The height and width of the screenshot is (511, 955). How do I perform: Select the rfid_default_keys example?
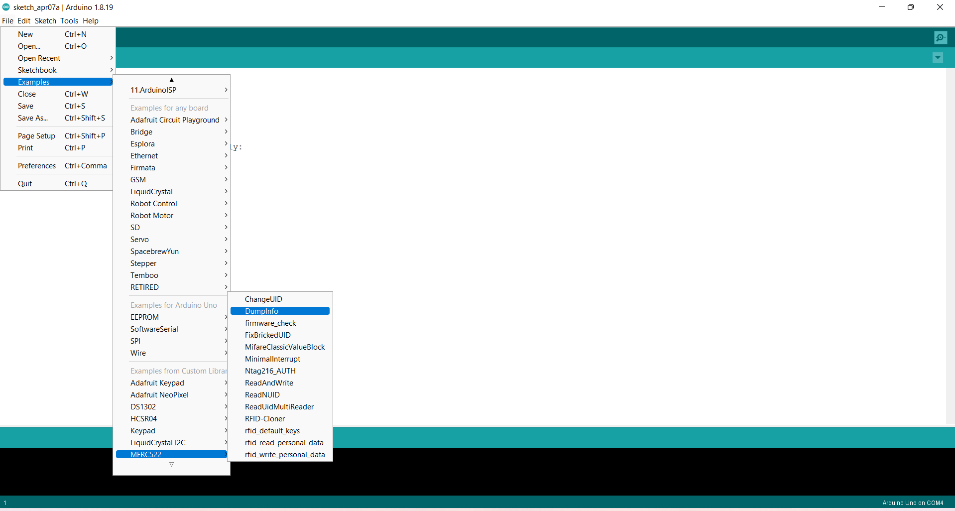click(272, 430)
